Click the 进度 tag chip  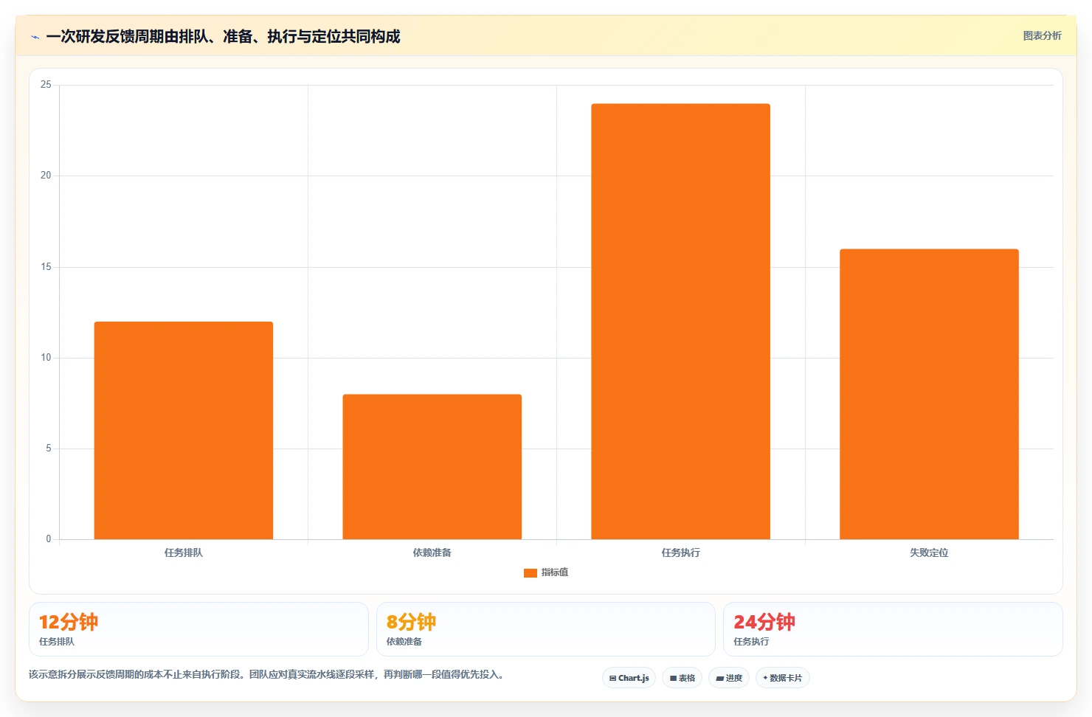(729, 678)
